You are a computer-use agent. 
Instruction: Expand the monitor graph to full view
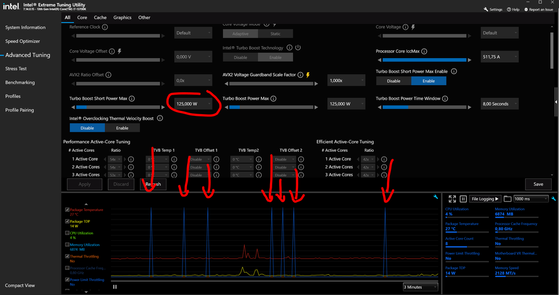452,199
